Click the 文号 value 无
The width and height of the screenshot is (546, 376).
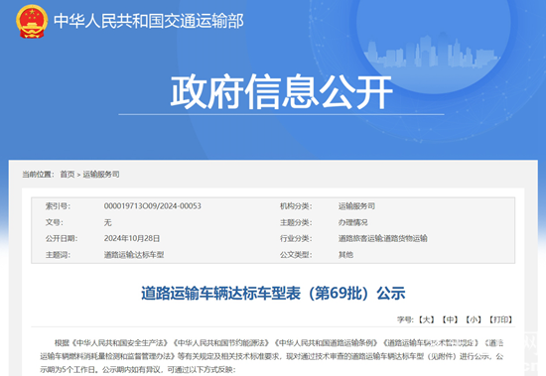coord(107,222)
